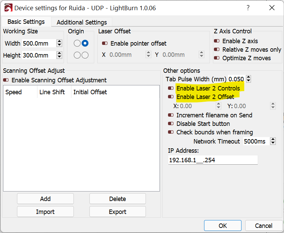Image resolution: width=284 pixels, height=233 pixels.
Task: Import scanning offset values
Action: [x=45, y=212]
